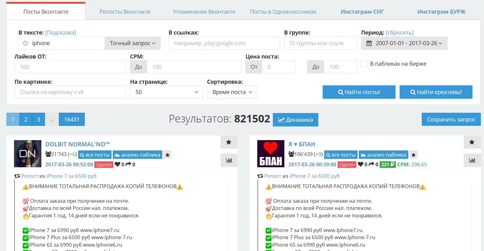Focus Цена поста От input field

(x=279, y=67)
